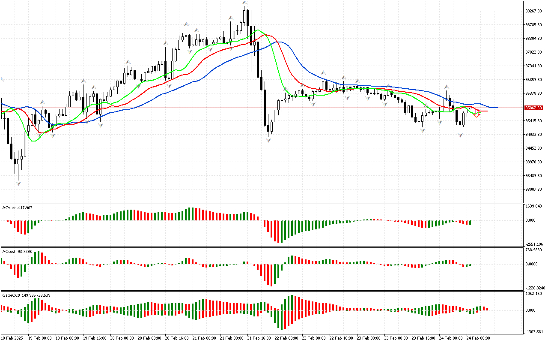The height and width of the screenshot is (343, 548).
Task: Select the 19 Feb 08:00 time label
Action: point(67,338)
